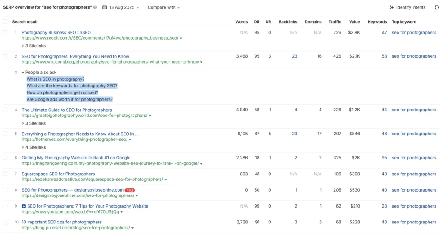Expand 4 Sitelinks under flothemes result
The image size is (441, 235).
pyautogui.click(x=34, y=147)
